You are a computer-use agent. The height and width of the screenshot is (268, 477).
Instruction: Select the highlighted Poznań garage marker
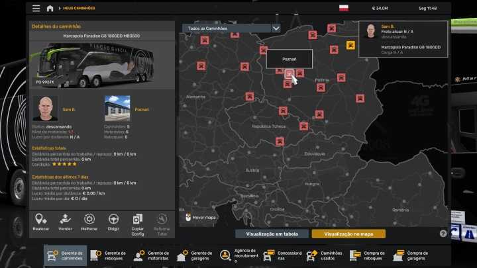289,74
